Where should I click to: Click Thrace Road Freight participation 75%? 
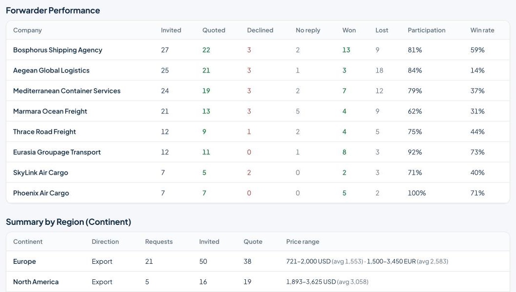click(x=415, y=131)
